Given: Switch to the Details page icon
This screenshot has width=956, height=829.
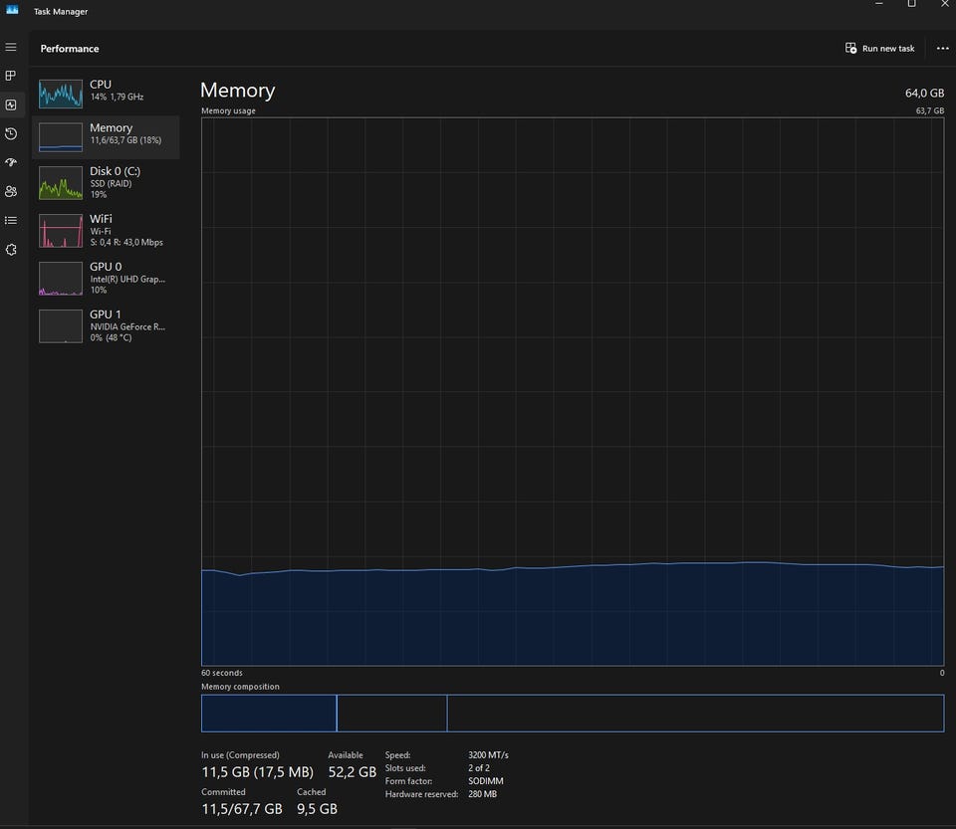Looking at the screenshot, I should 11,220.
